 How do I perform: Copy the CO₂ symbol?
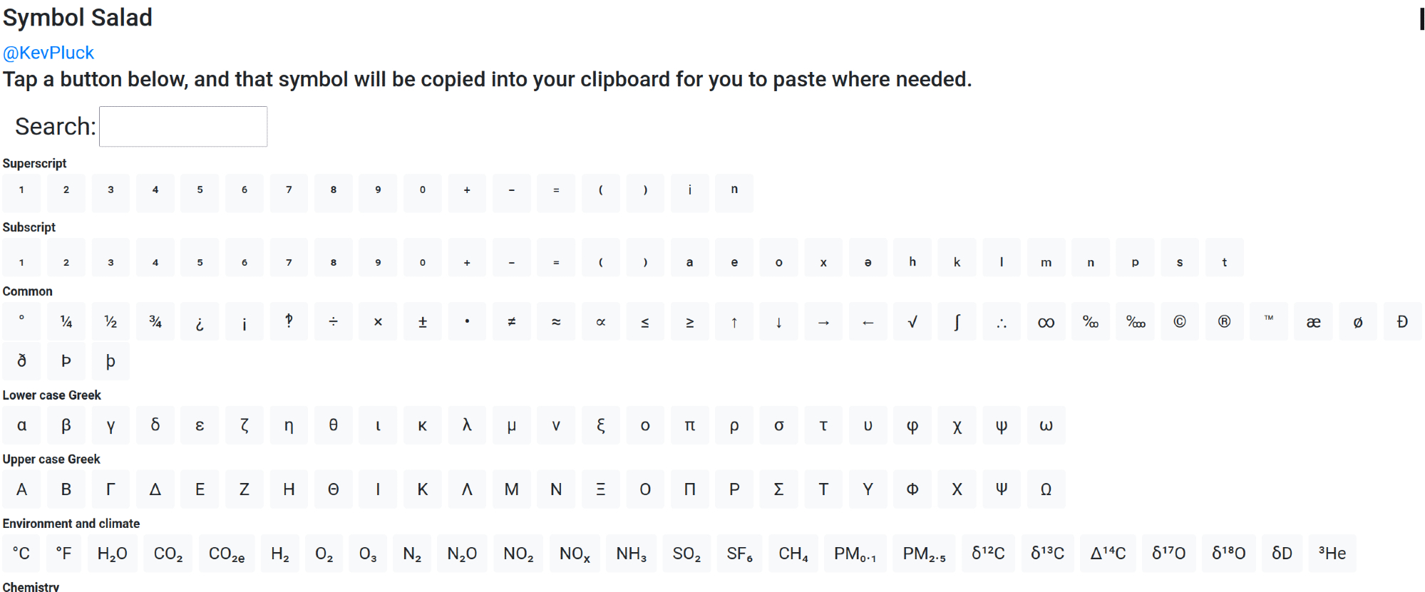tap(168, 554)
